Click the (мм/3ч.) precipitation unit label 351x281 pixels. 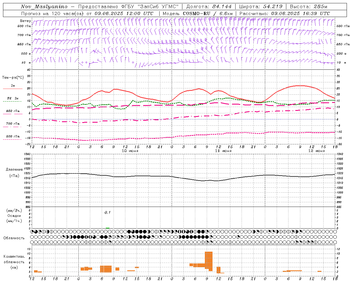(x=14, y=210)
